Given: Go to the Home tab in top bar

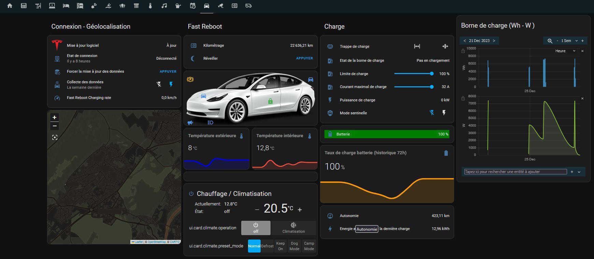Looking at the screenshot, I should [10, 6].
